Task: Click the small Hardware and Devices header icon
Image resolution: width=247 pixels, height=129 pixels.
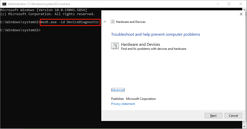Action: coord(113,22)
